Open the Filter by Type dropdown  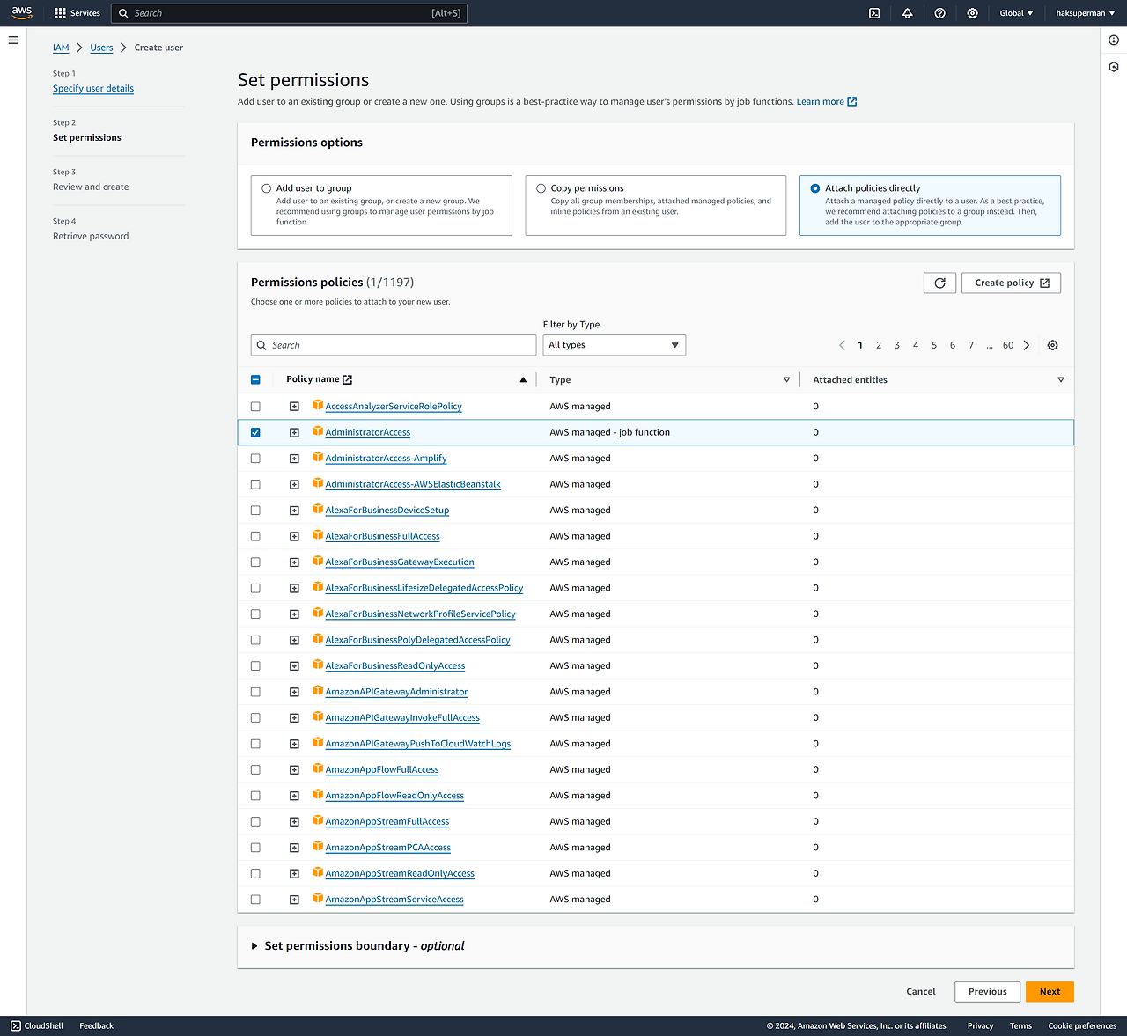pyautogui.click(x=614, y=345)
